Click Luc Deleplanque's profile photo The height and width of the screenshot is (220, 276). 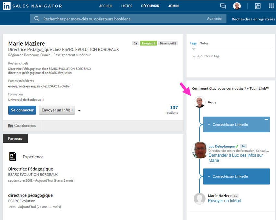coord(200,150)
